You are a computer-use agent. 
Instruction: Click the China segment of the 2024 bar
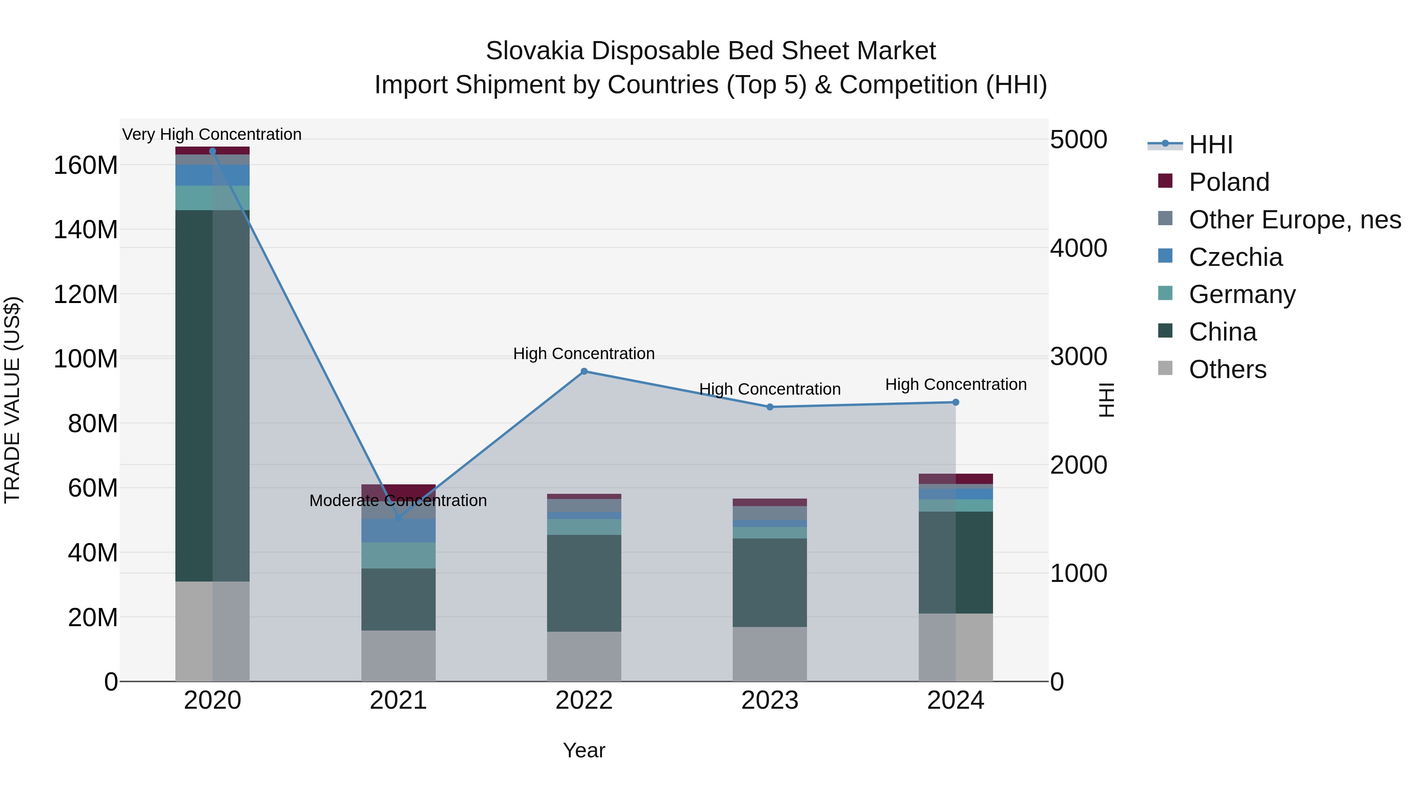point(956,563)
